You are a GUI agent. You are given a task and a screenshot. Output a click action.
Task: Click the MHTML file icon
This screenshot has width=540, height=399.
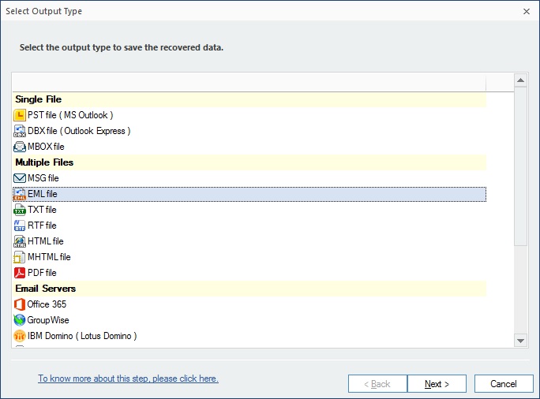pos(20,257)
